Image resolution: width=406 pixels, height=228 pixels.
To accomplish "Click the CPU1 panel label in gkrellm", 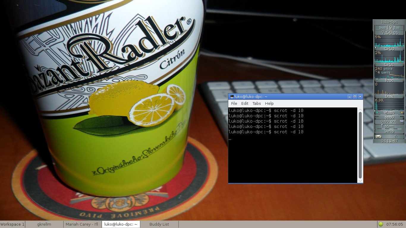I will click(x=389, y=64).
